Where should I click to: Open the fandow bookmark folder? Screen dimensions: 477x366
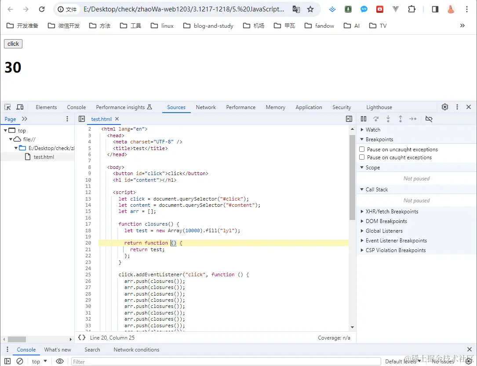click(x=319, y=26)
